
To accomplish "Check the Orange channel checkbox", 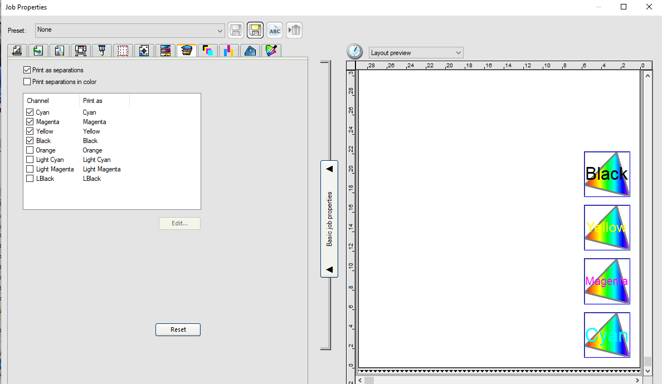I will 30,150.
